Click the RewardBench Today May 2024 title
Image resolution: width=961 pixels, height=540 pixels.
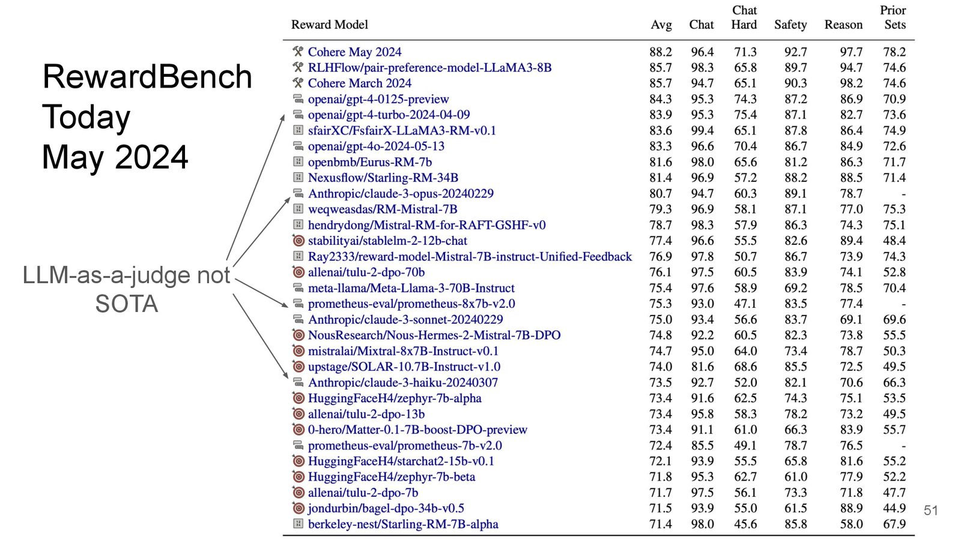[x=147, y=117]
